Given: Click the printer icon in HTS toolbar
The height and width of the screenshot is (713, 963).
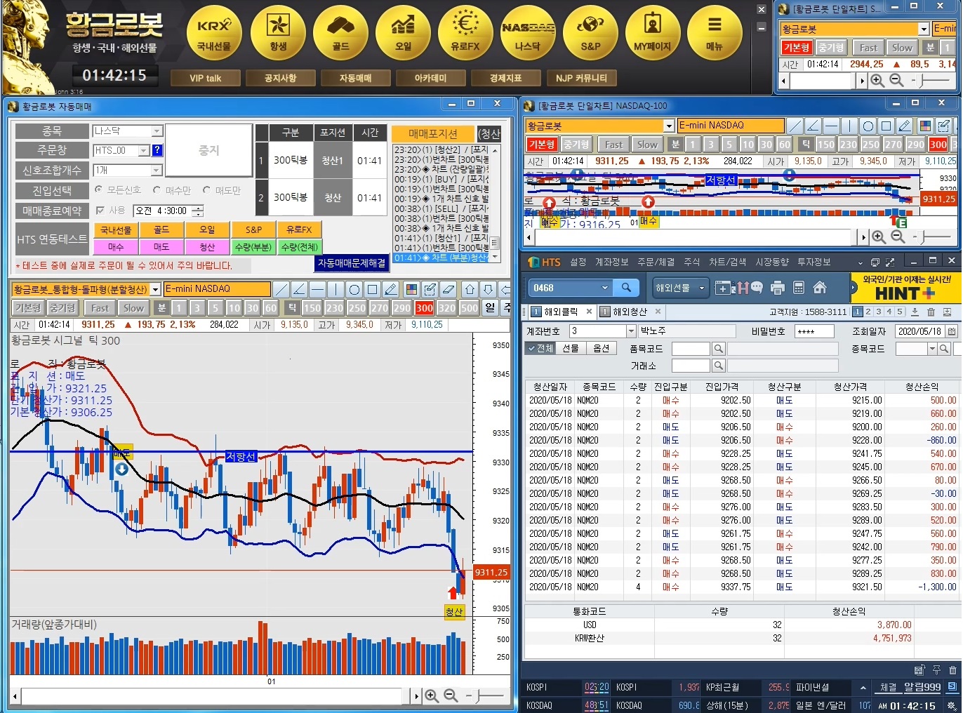Looking at the screenshot, I should (777, 287).
